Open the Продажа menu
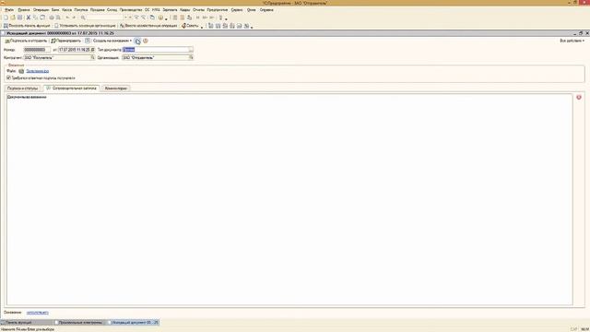 tap(98, 10)
